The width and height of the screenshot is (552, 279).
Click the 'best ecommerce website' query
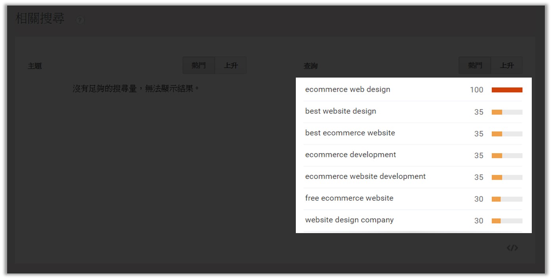point(350,133)
